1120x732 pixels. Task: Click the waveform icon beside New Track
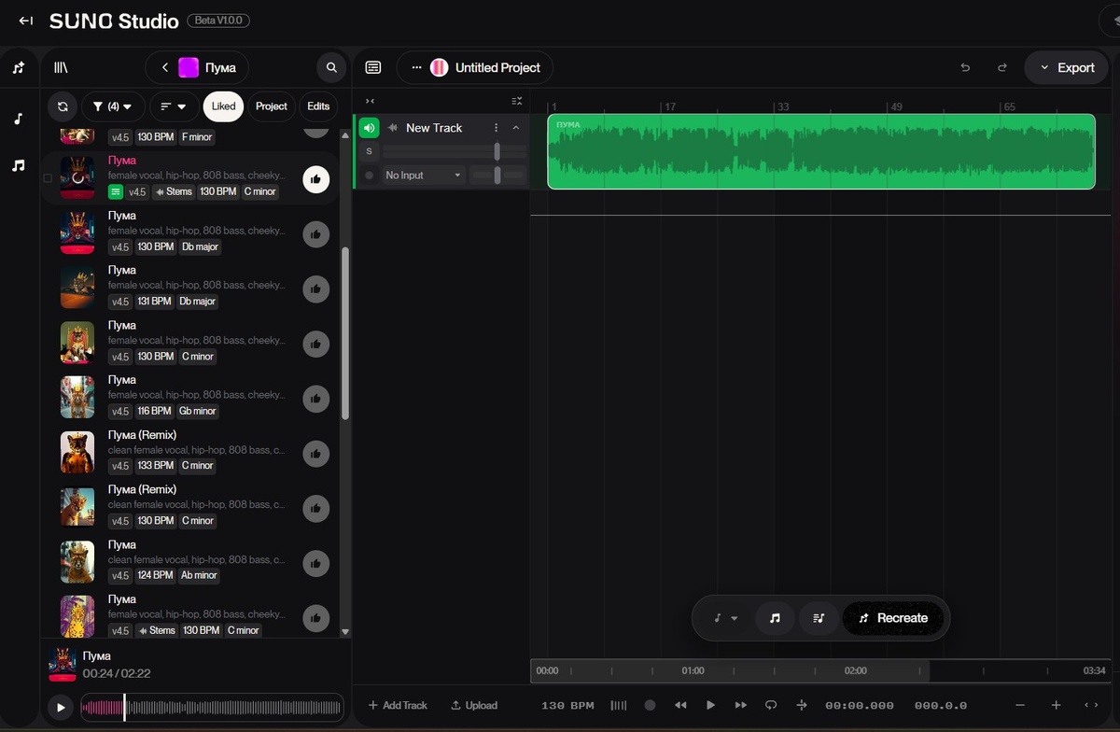(393, 128)
